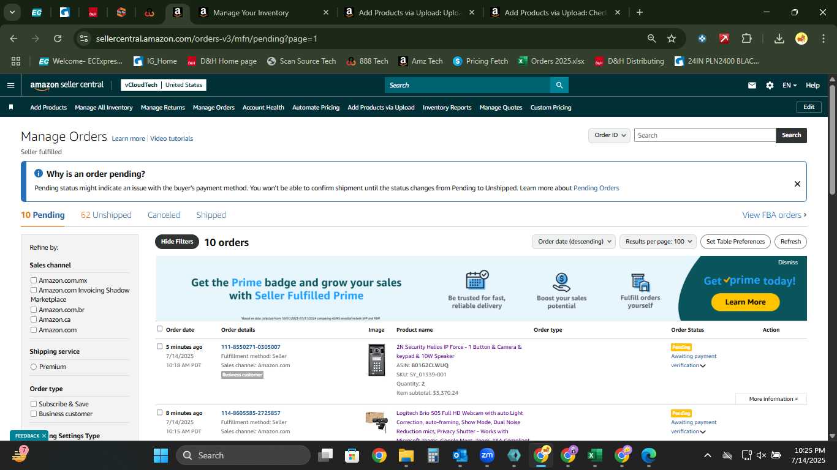
Task: Check the Amazon.ca sales channel filter
Action: pos(34,319)
